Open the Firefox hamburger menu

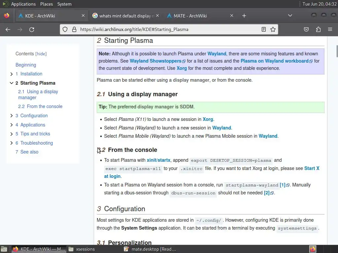coord(330,29)
